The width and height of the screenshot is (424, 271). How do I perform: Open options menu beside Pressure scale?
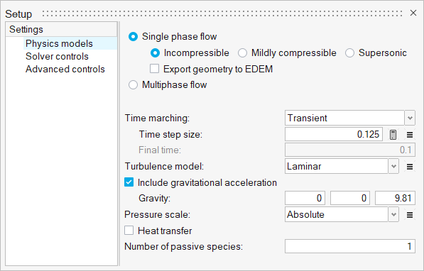[x=410, y=215]
